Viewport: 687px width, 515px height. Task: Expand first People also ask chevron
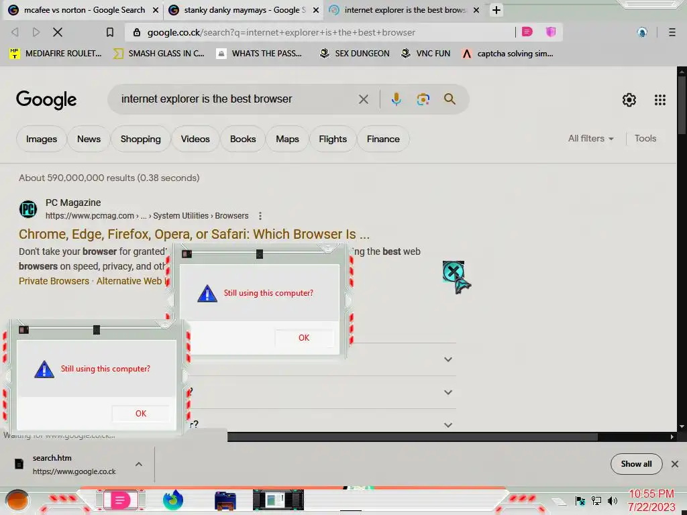coord(447,359)
